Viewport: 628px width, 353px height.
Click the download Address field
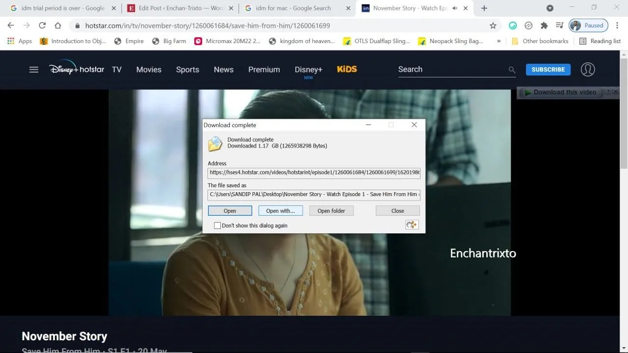tap(314, 173)
